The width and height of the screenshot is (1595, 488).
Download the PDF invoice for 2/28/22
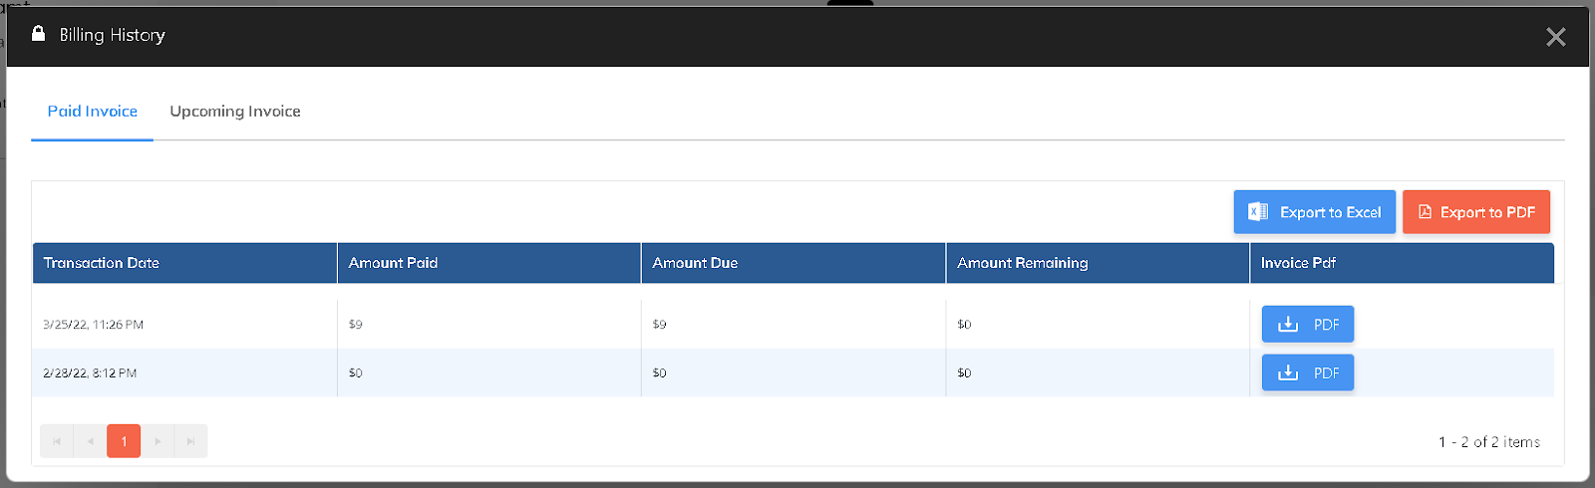point(1307,373)
